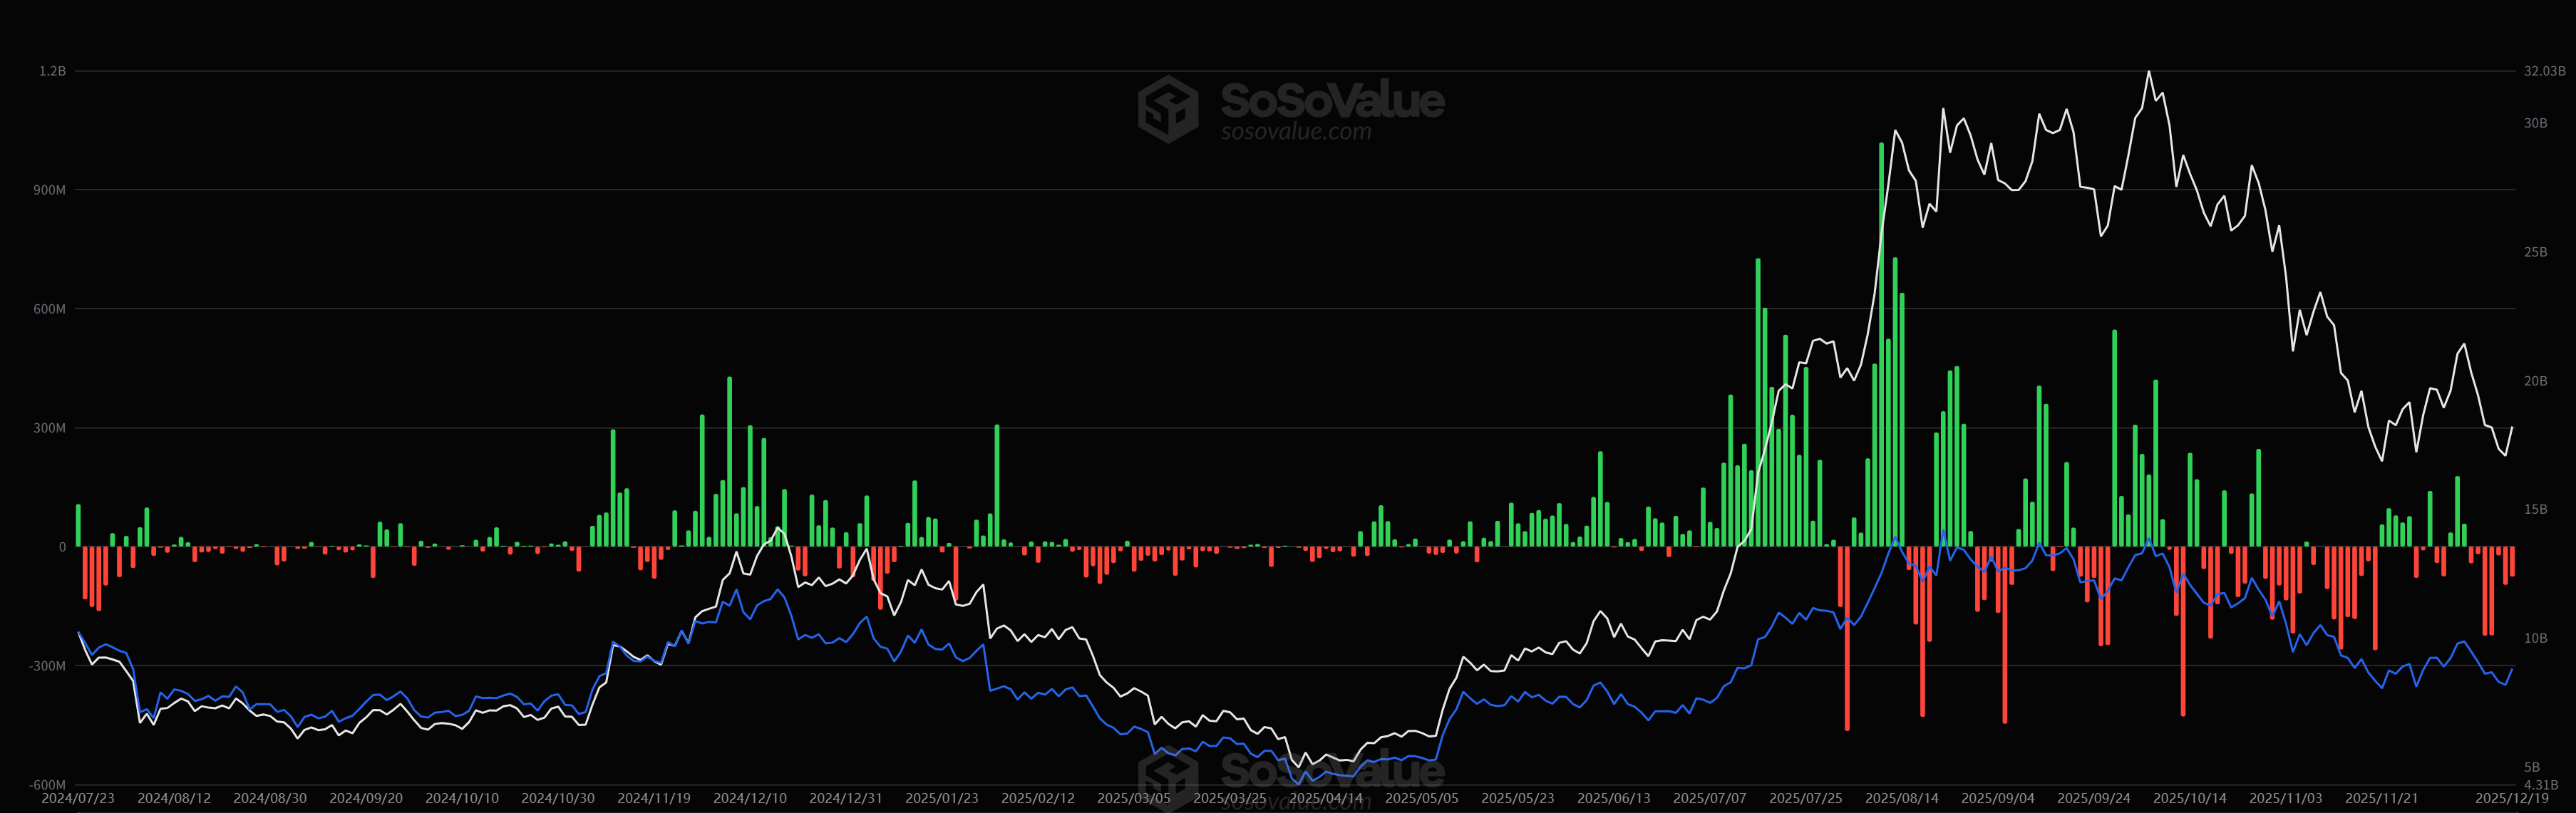Open the sosovalue.com watermark link at top

coord(1295,132)
